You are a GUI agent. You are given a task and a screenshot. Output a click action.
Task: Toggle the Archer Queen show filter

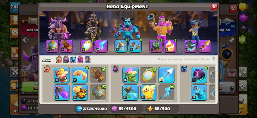tap(66, 59)
